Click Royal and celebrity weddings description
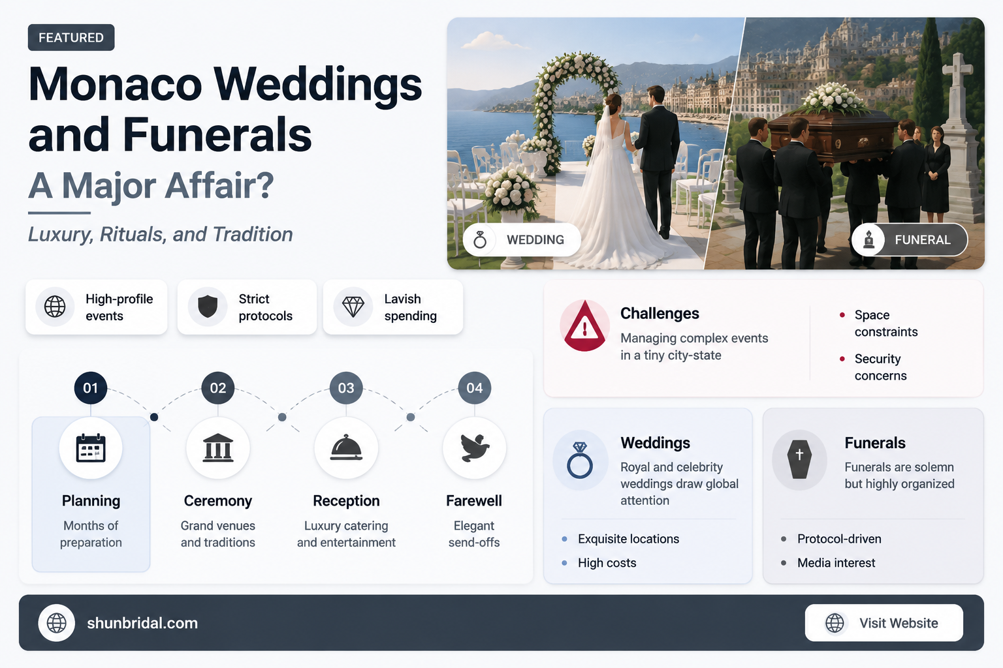Image resolution: width=1003 pixels, height=668 pixels. (x=679, y=484)
